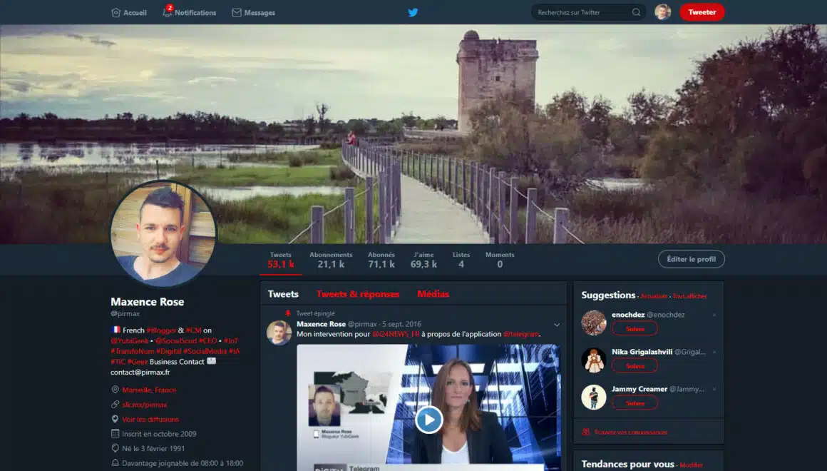Switch to the Médias tab

tap(433, 293)
